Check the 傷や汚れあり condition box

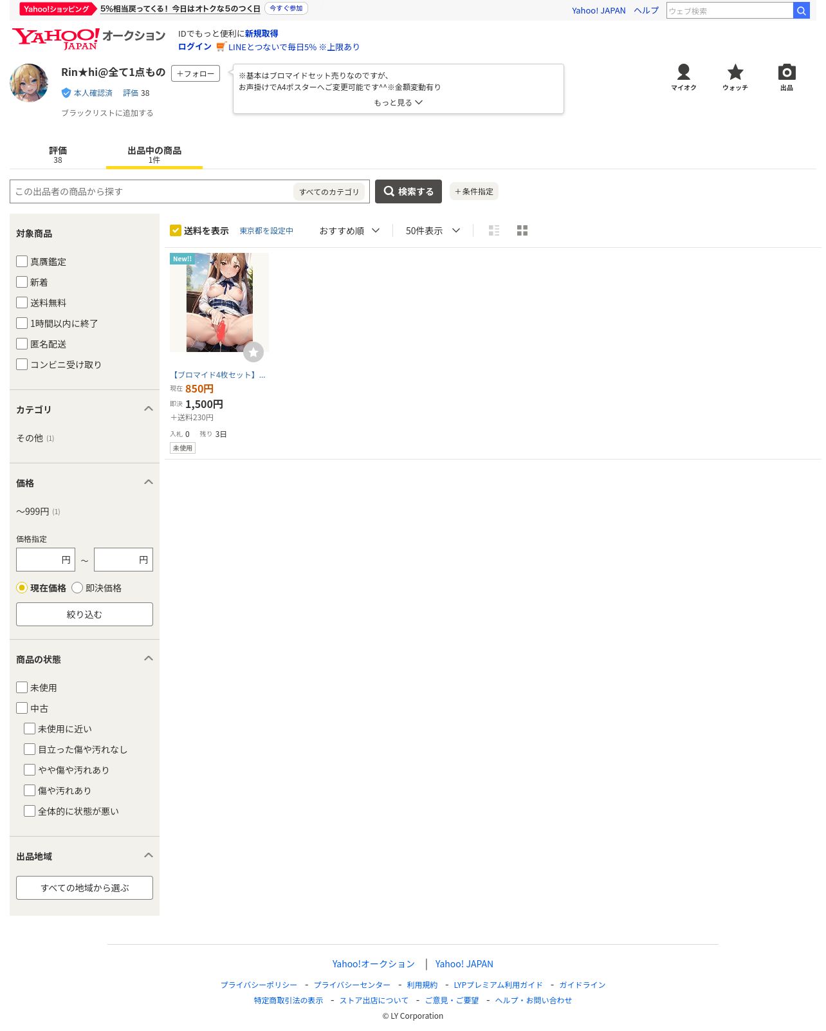click(30, 790)
